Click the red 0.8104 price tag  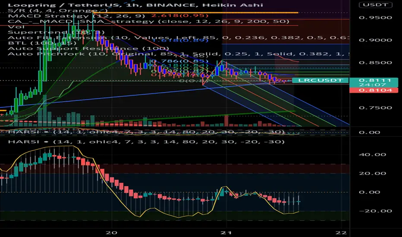(374, 90)
